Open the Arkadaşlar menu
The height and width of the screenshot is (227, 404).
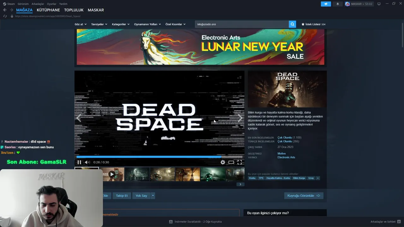(38, 4)
